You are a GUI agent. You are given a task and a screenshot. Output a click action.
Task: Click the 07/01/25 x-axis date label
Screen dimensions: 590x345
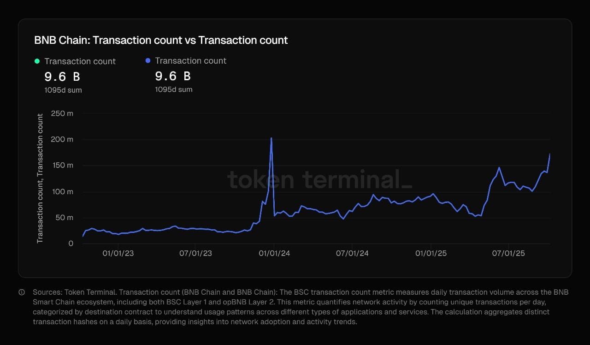click(x=508, y=253)
